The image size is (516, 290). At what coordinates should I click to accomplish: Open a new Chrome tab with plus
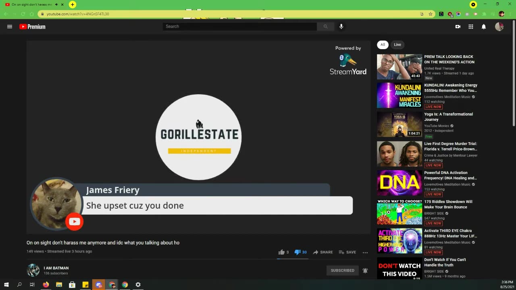(x=72, y=4)
